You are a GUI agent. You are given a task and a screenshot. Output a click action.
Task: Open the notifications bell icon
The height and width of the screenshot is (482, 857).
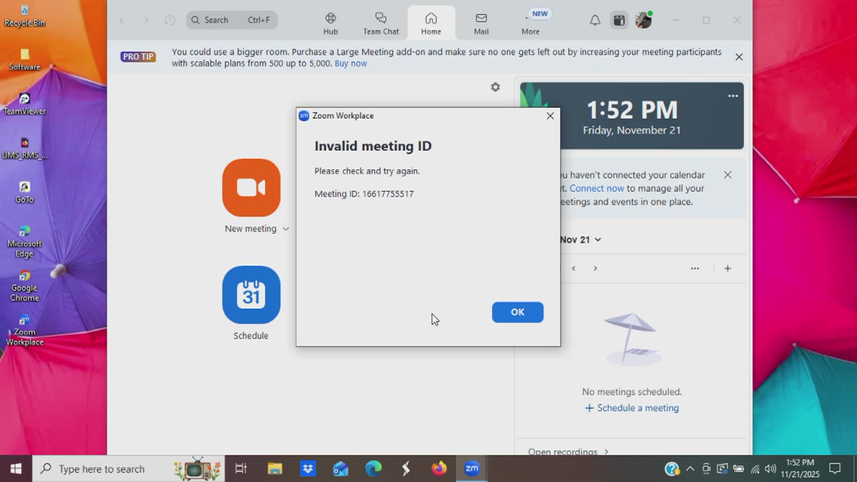pyautogui.click(x=595, y=20)
